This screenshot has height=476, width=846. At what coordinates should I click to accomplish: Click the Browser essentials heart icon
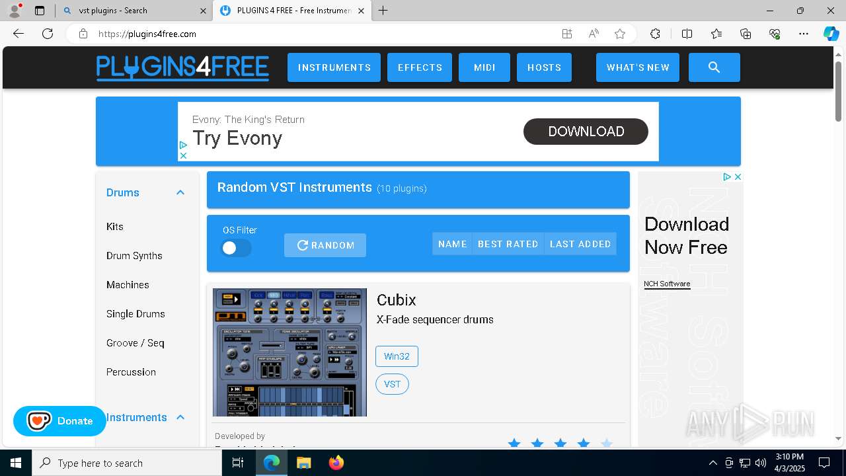pyautogui.click(x=775, y=34)
